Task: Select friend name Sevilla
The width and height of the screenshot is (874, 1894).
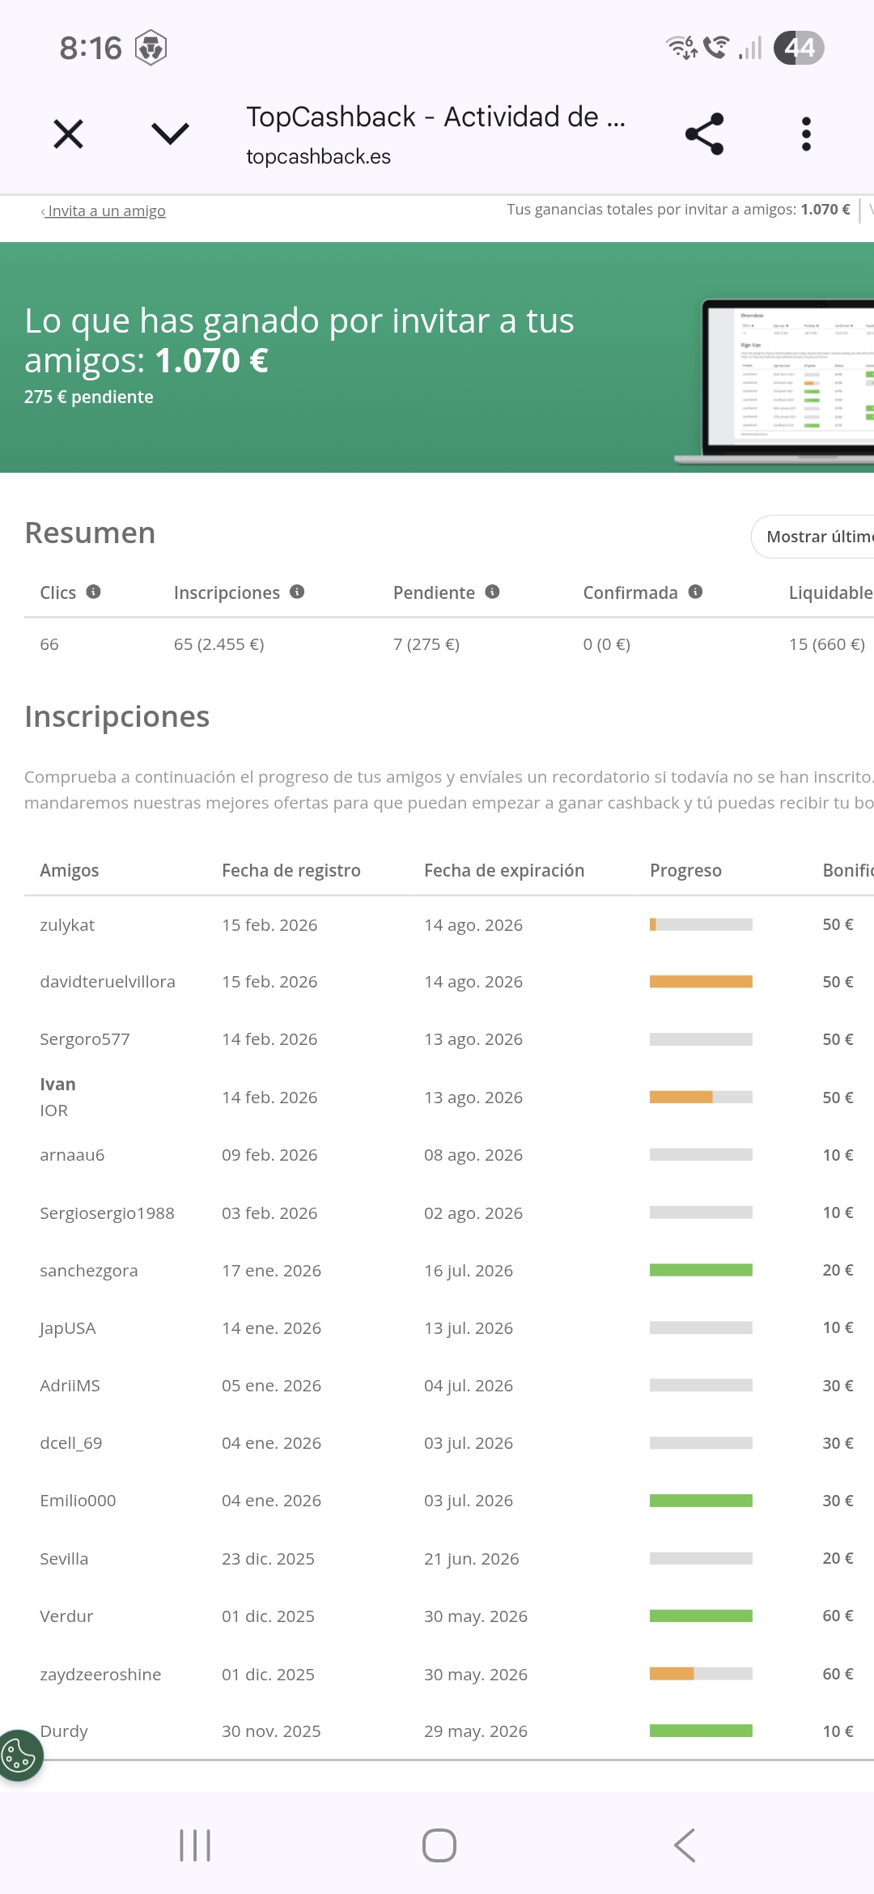Action: [64, 1559]
